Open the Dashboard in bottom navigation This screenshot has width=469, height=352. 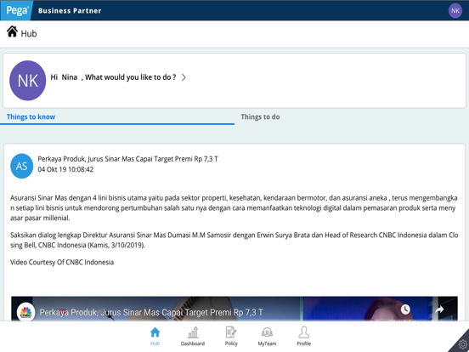193,336
